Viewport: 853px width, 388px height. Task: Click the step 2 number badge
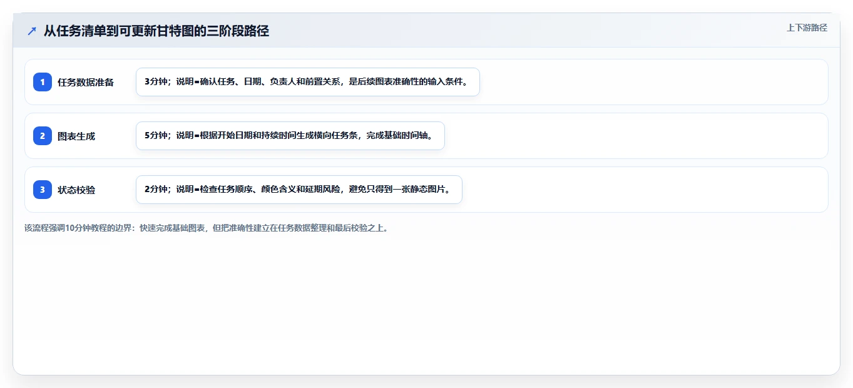(x=43, y=136)
